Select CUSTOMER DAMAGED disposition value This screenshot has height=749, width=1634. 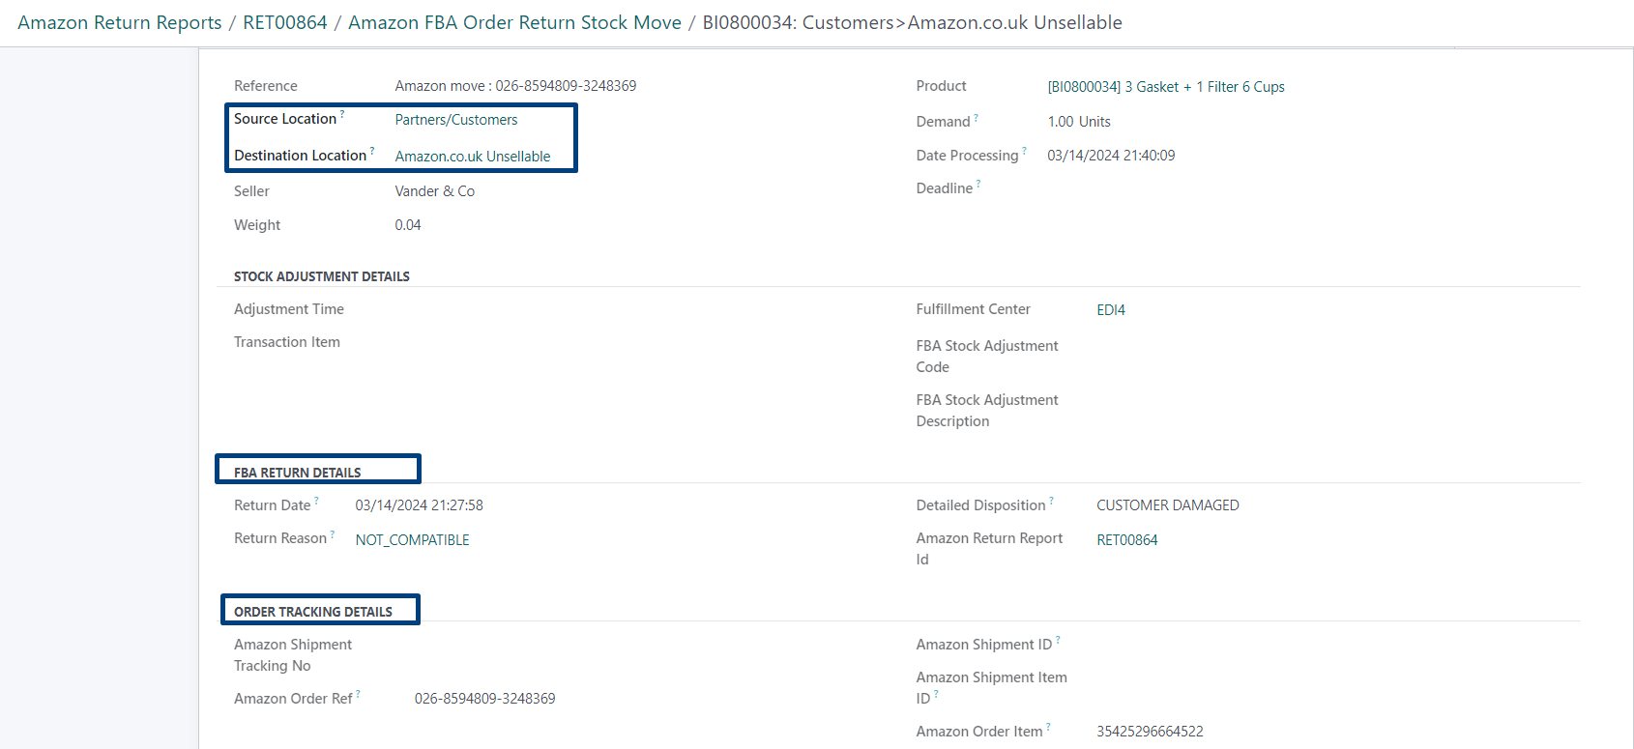click(x=1168, y=505)
